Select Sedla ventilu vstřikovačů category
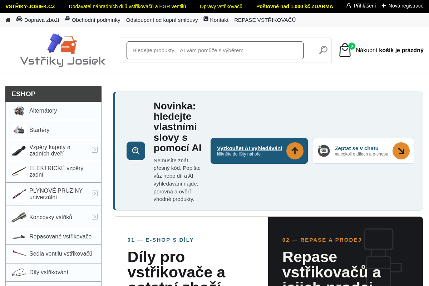The image size is (429, 286). [x=54, y=254]
